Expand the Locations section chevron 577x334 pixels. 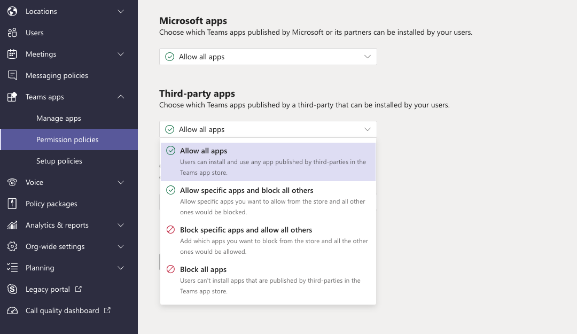coord(121,11)
